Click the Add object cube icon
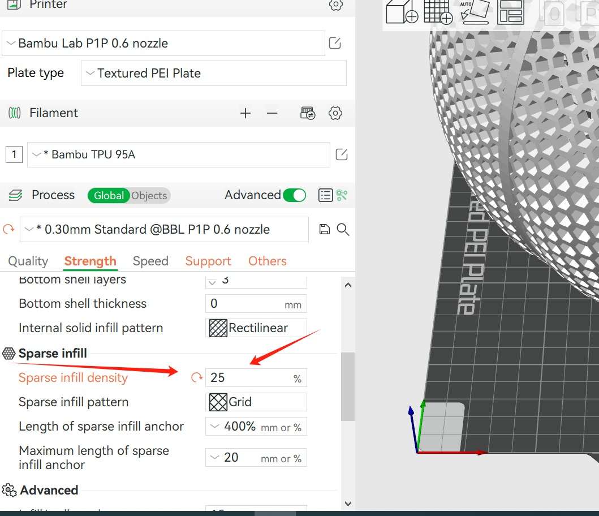 click(x=402, y=12)
